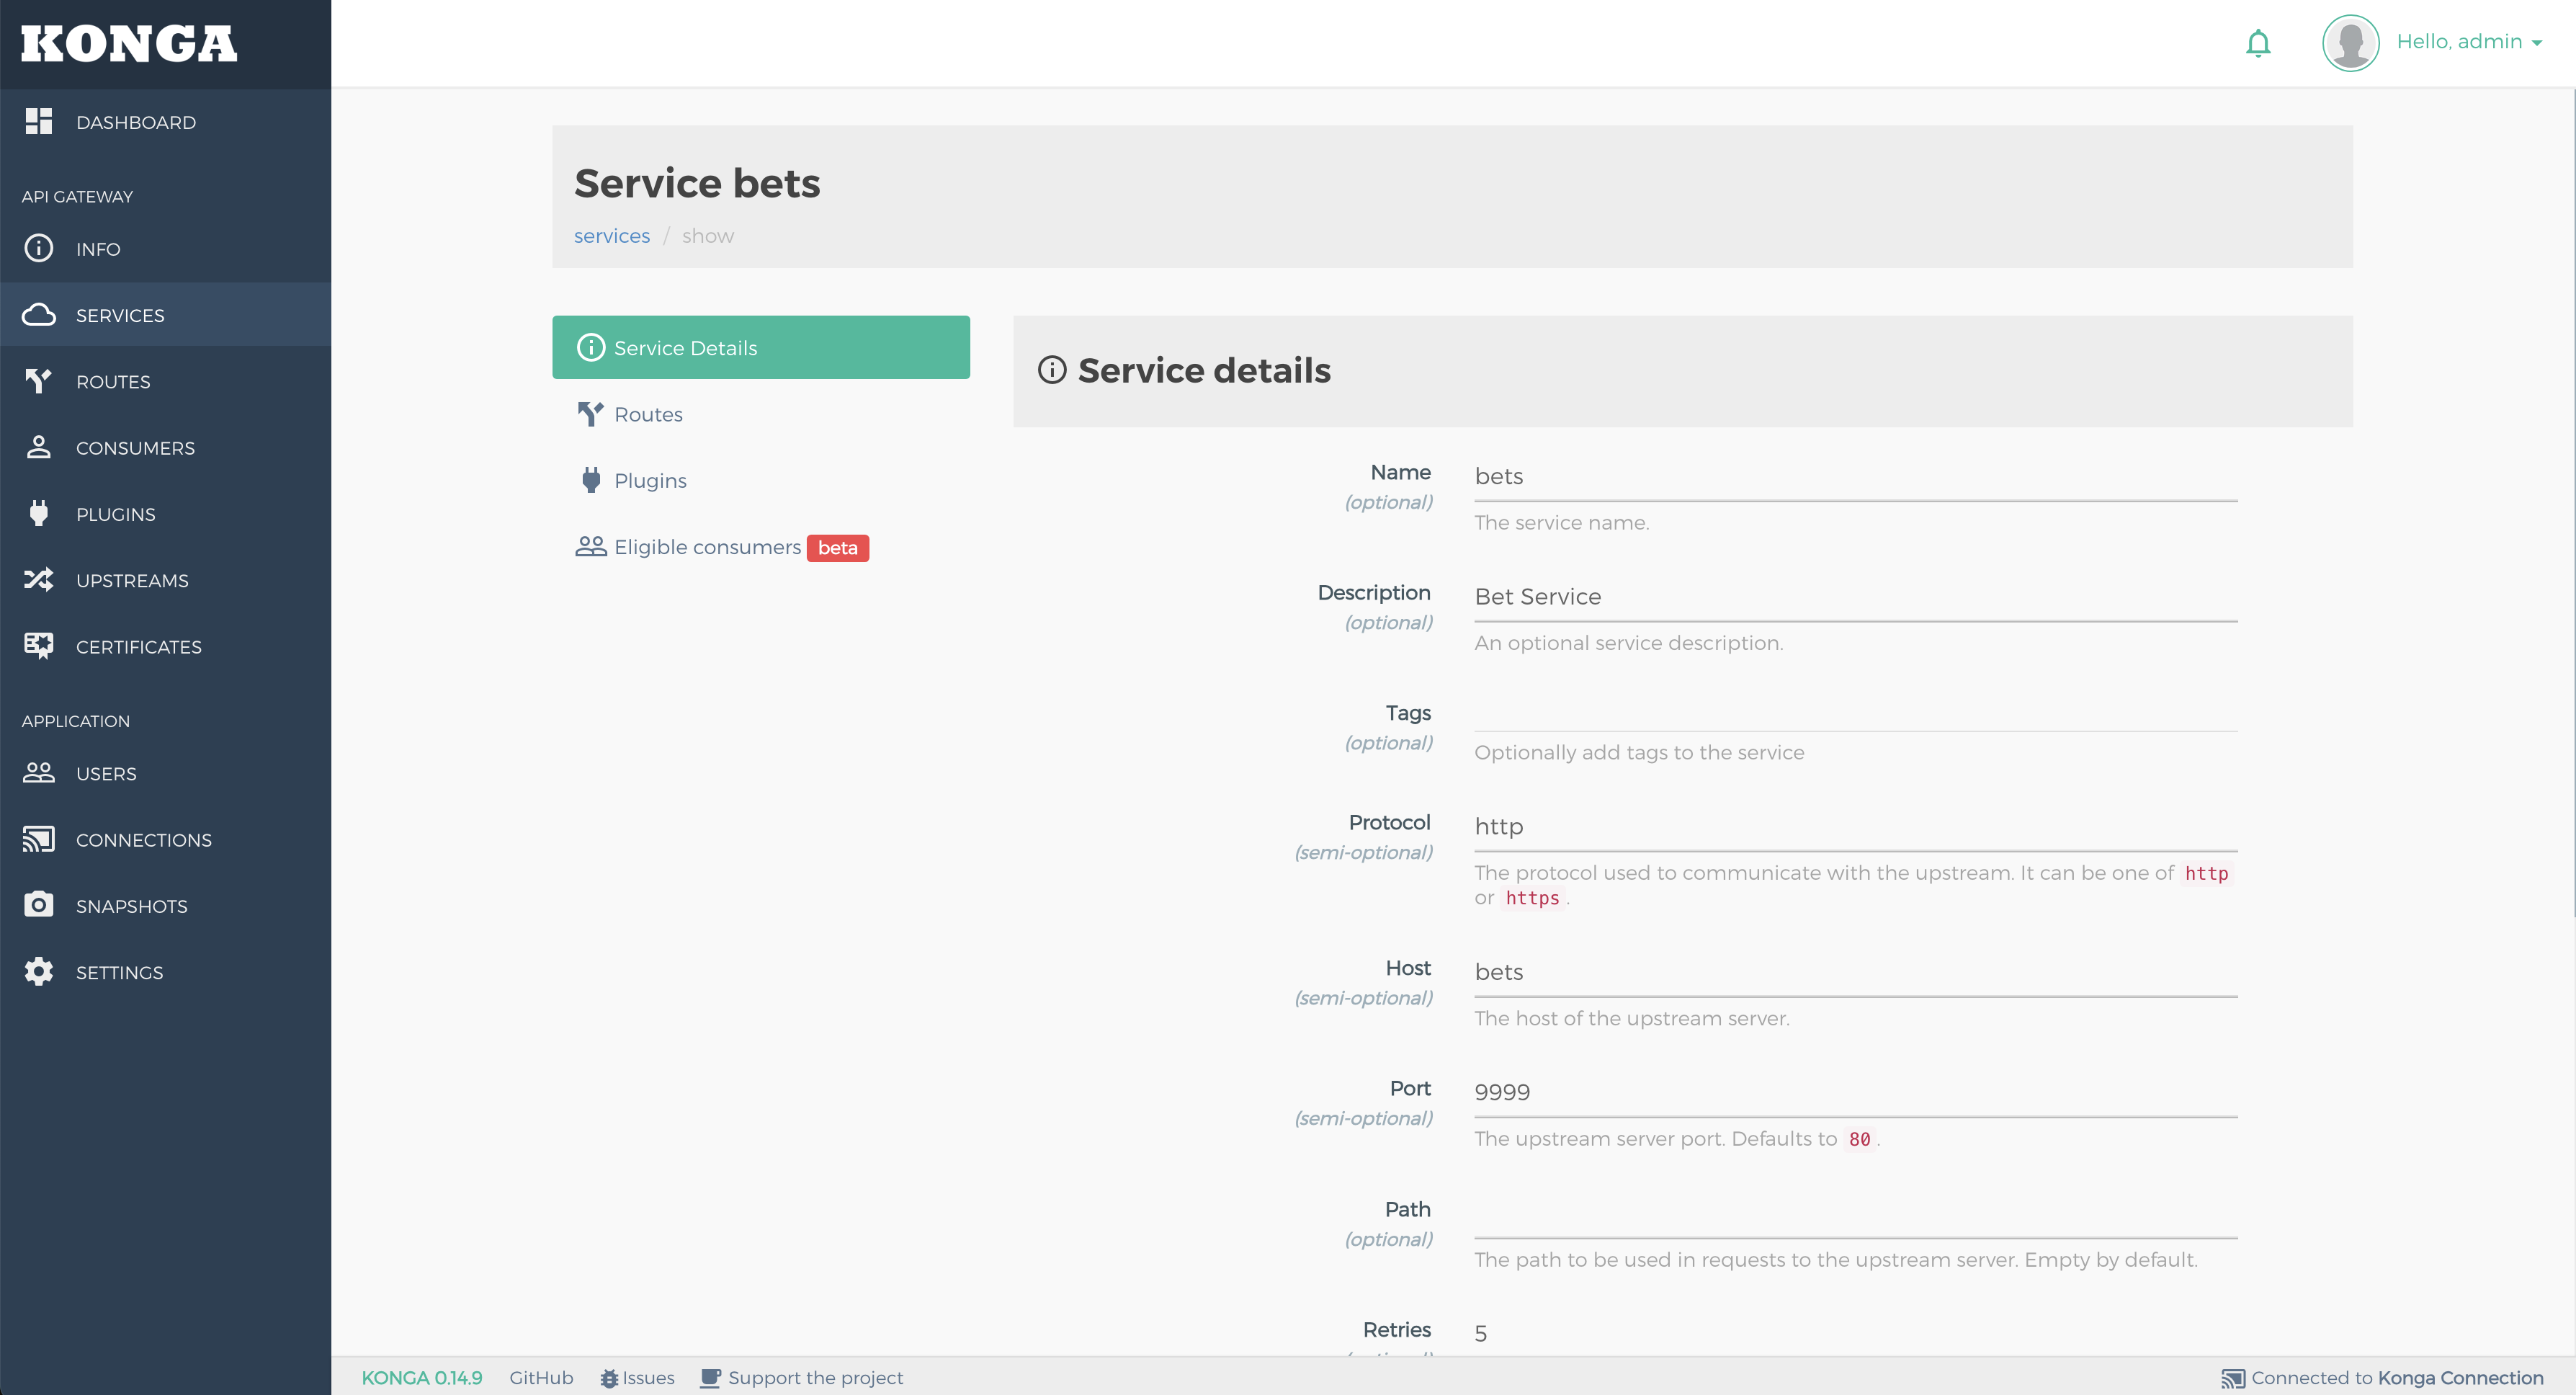Click the Issues bug link in footer

click(x=638, y=1378)
